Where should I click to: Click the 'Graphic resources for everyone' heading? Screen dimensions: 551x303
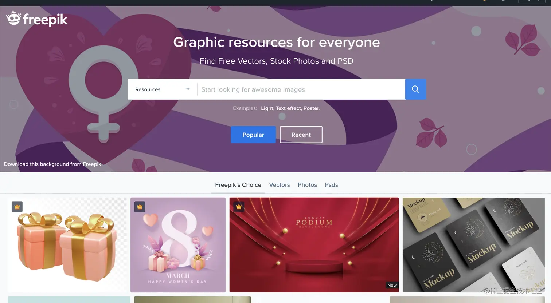pos(277,42)
